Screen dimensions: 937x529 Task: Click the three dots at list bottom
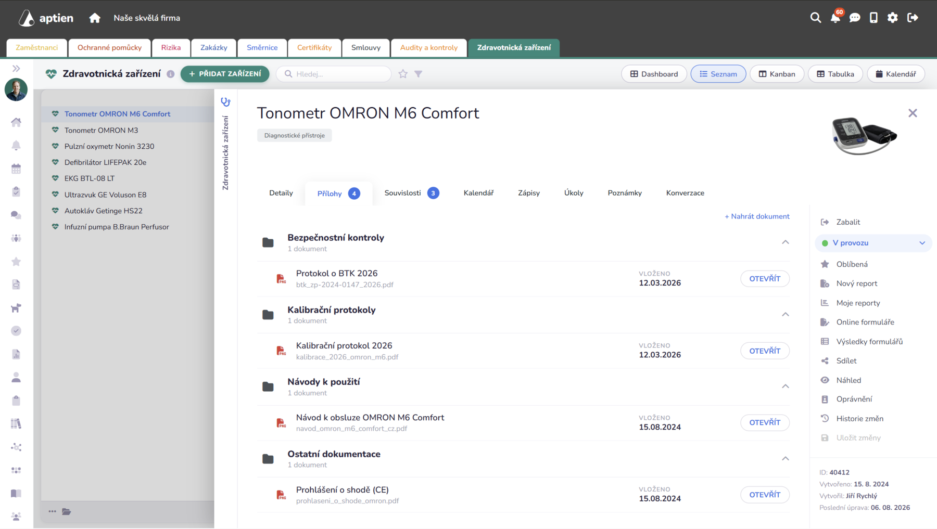coord(53,512)
